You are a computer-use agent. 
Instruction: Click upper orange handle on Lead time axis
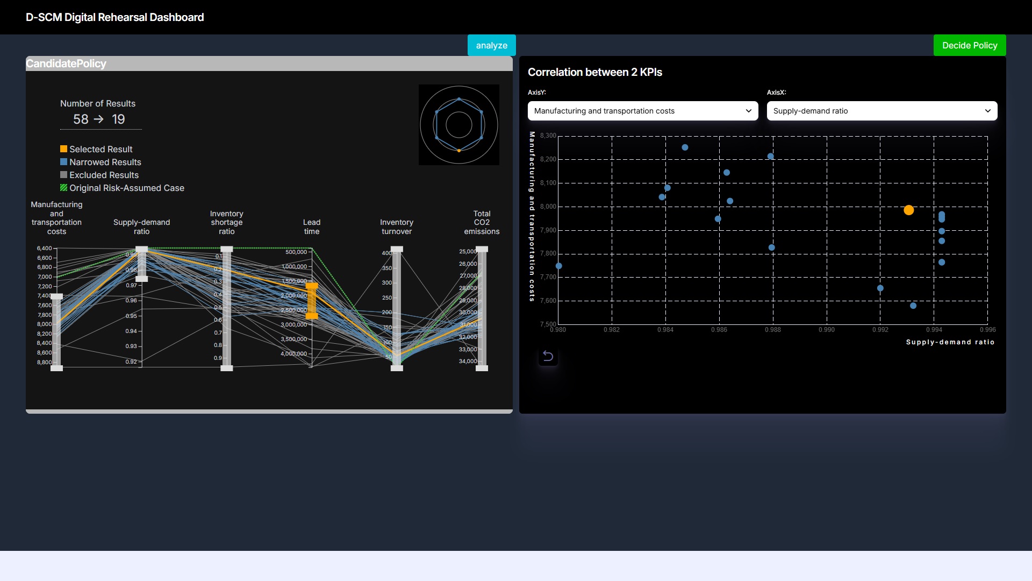point(312,286)
